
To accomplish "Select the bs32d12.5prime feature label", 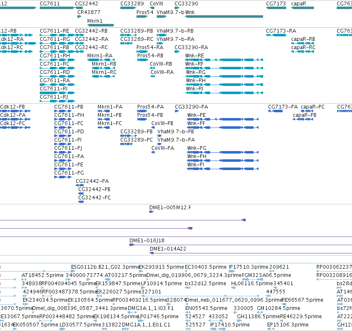I will click(206, 284).
